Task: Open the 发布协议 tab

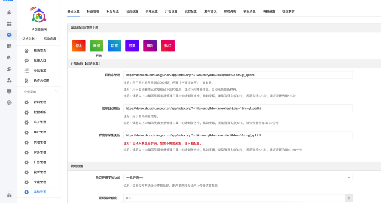Action: [210, 12]
